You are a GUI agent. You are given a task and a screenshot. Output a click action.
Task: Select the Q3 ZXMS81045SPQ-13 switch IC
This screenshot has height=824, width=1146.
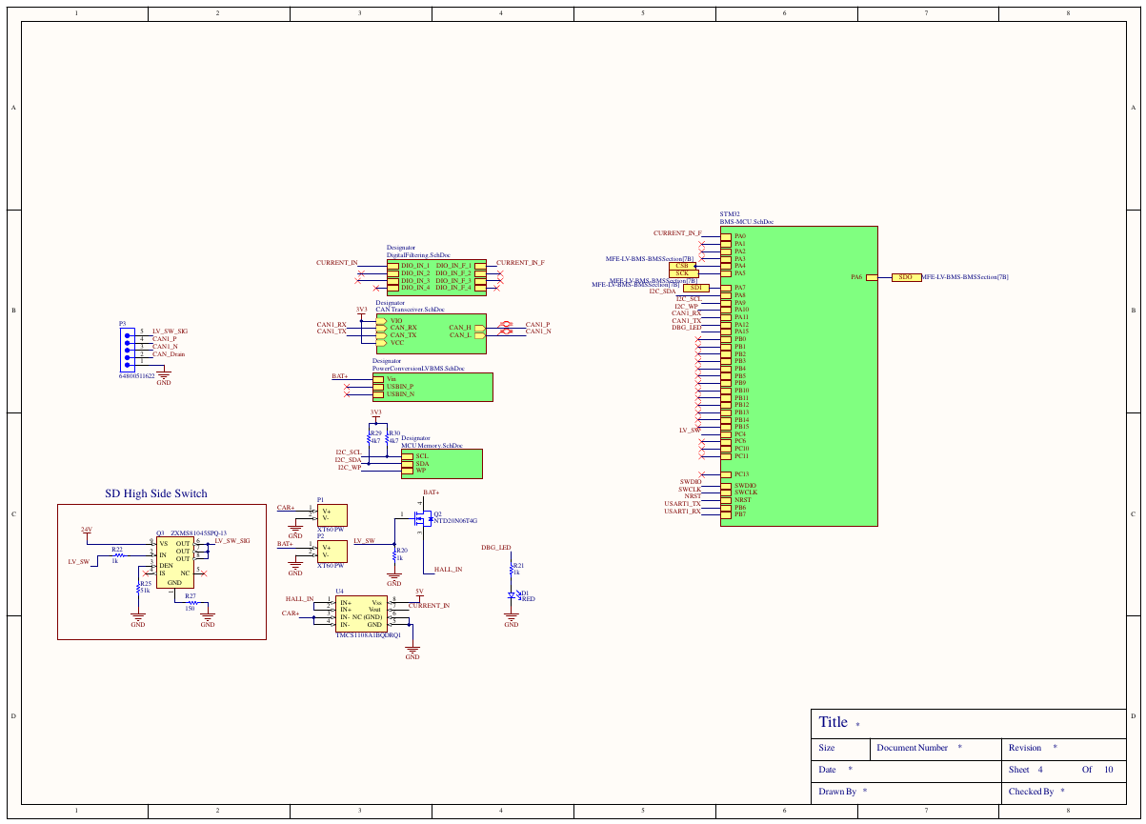coord(174,563)
